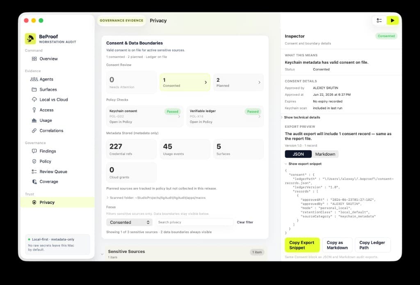Expand the Scanned folder path row

click(x=156, y=198)
